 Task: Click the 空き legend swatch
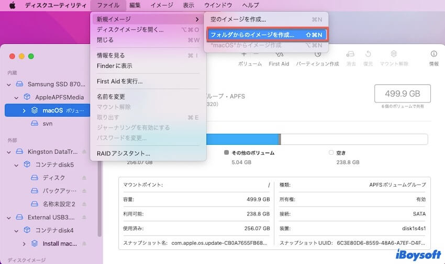pos(331,153)
